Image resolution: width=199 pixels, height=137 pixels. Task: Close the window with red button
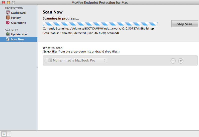point(3,2)
